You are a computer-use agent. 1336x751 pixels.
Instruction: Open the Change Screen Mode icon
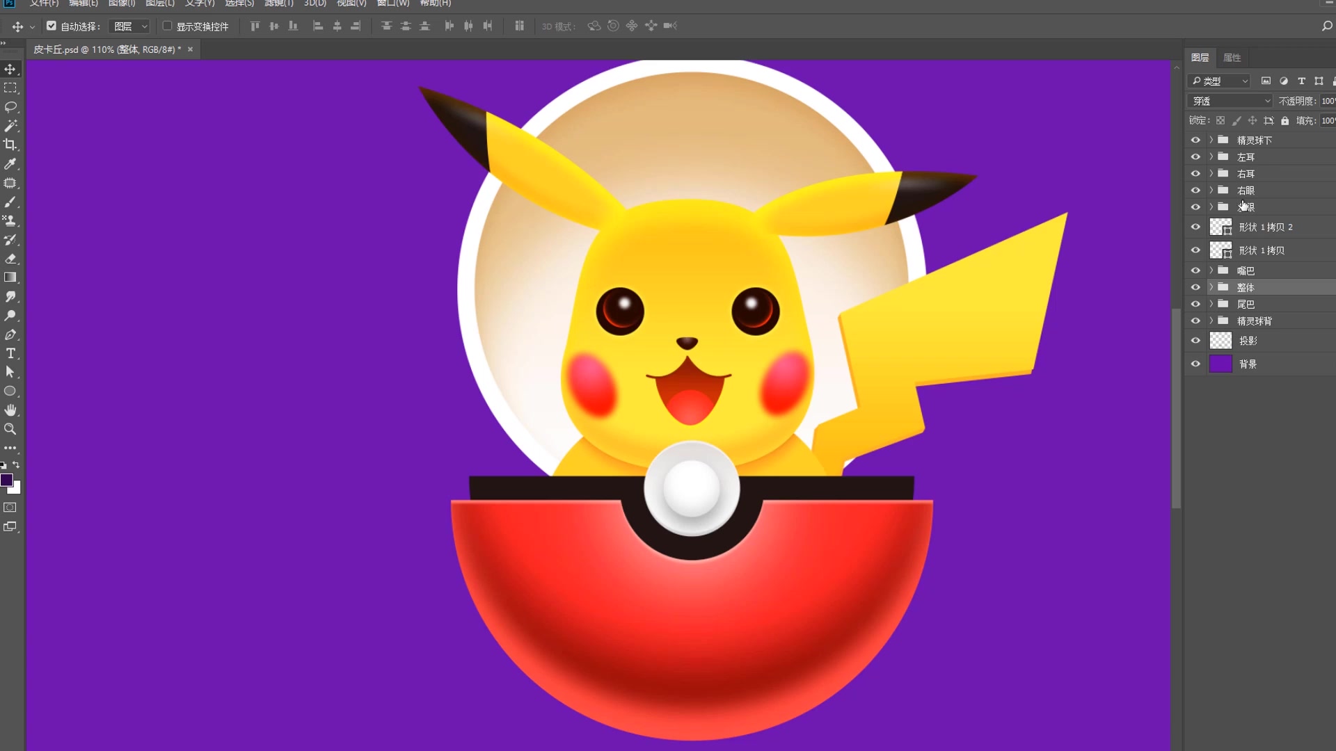[x=10, y=526]
